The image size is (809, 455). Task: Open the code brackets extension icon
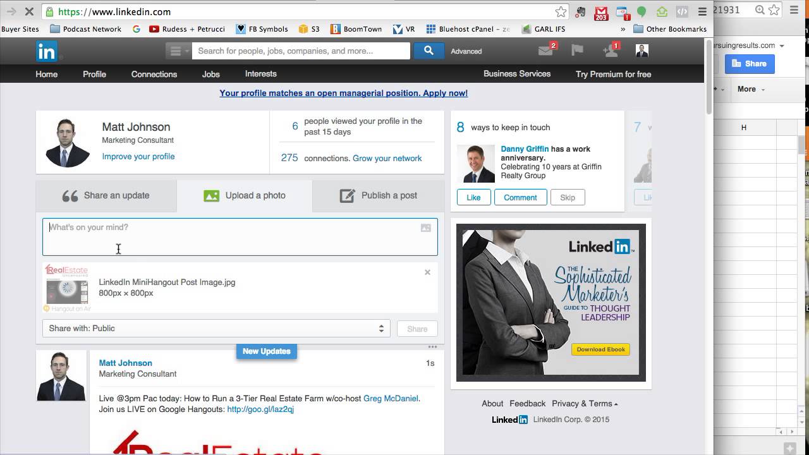[682, 11]
